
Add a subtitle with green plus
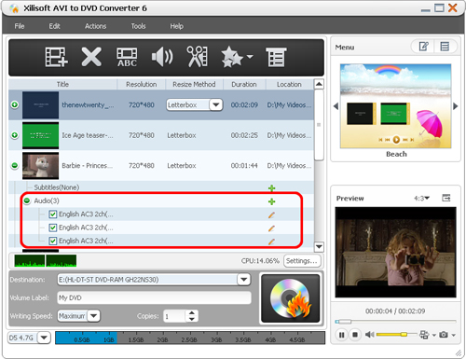tap(272, 188)
